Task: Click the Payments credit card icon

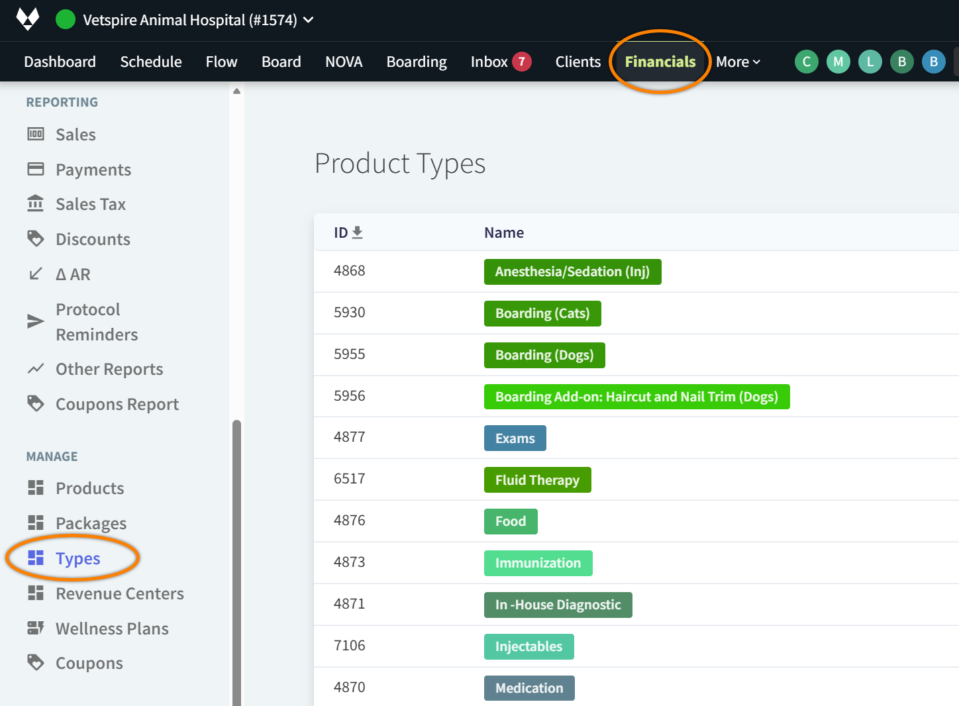Action: point(36,170)
